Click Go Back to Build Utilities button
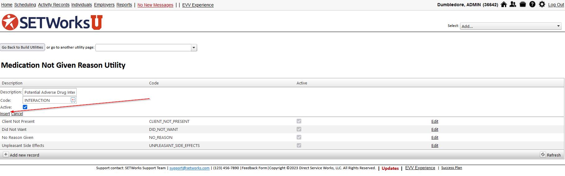Viewport: 565px width, 176px height. (22, 47)
